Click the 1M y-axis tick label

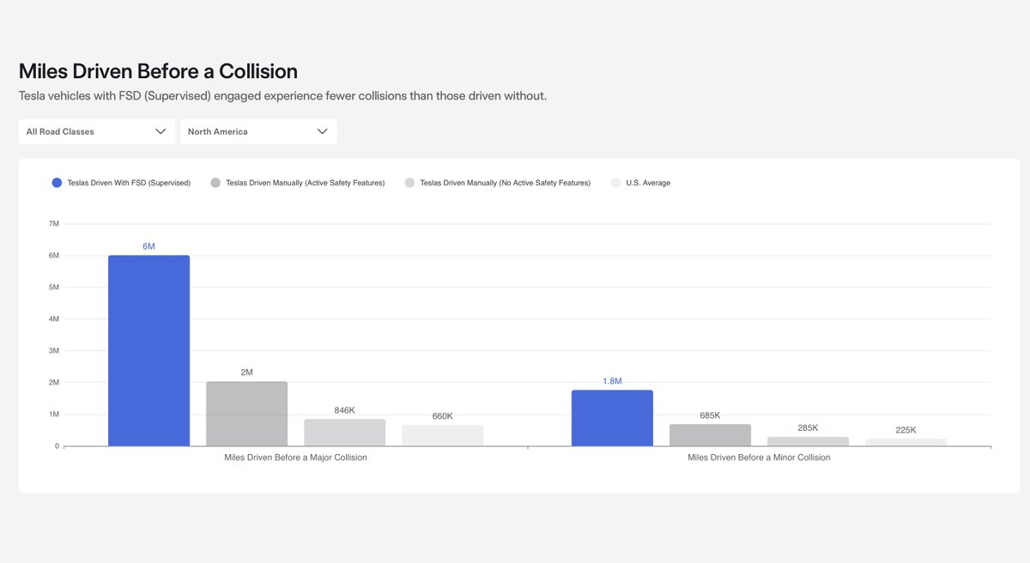pyautogui.click(x=53, y=415)
